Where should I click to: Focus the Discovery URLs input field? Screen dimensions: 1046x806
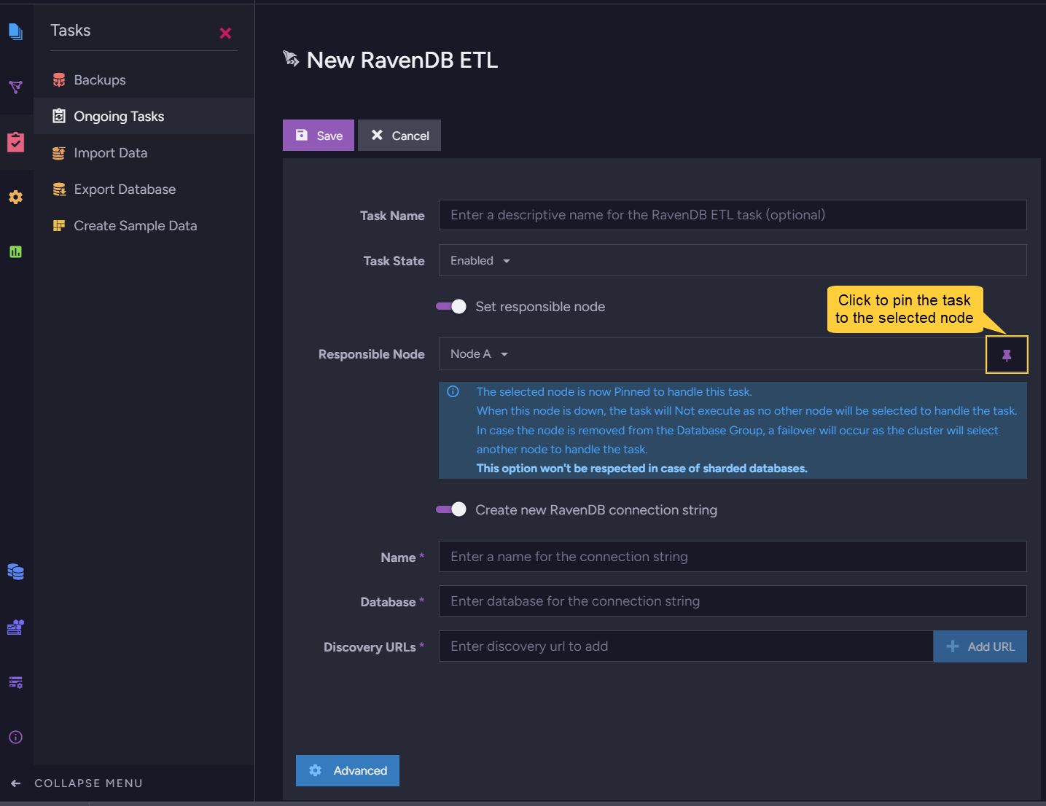point(686,646)
